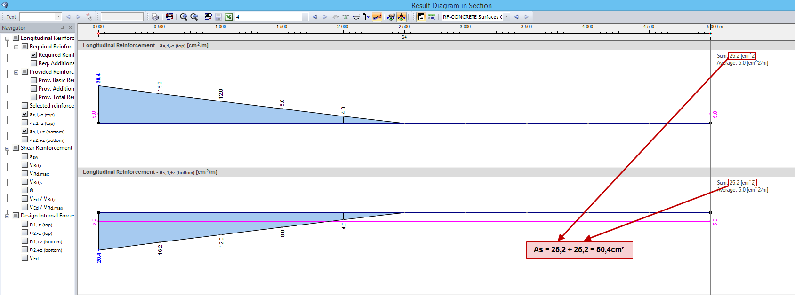Click the dotted section cut icon
The height and width of the screenshot is (295, 795).
367,17
